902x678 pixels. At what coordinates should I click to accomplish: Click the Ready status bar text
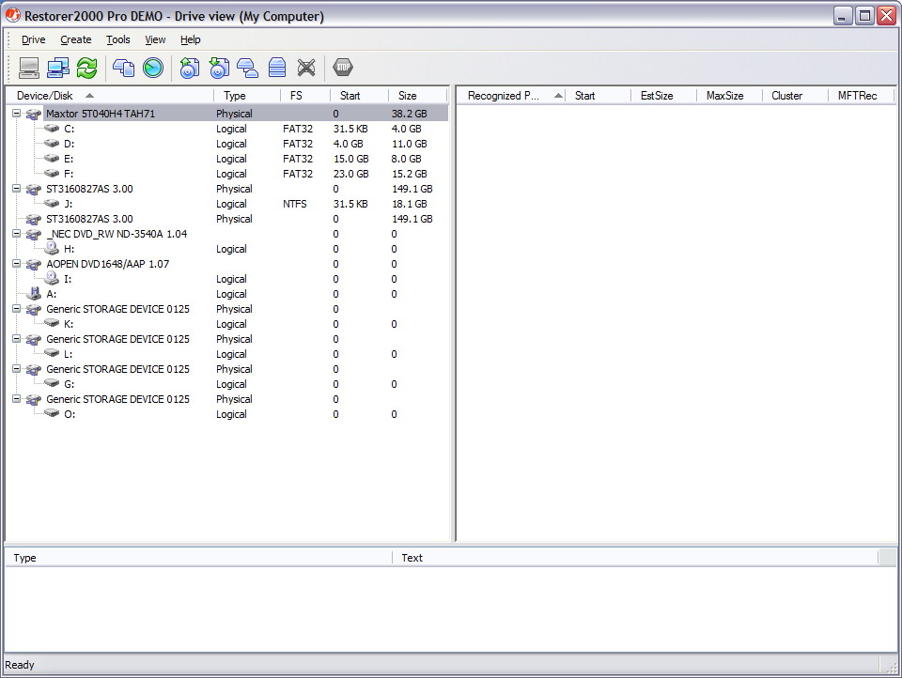(20, 665)
